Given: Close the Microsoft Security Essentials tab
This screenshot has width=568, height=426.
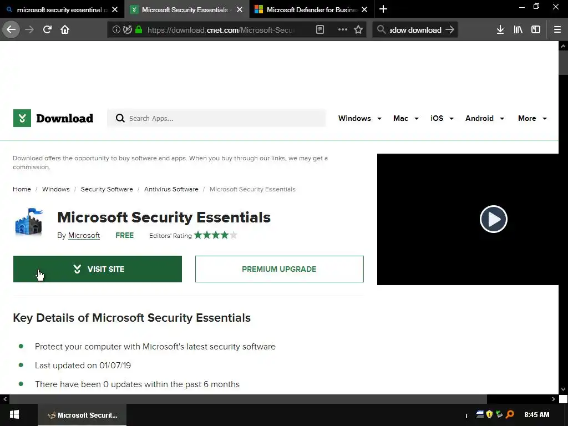Looking at the screenshot, I should click(x=240, y=9).
